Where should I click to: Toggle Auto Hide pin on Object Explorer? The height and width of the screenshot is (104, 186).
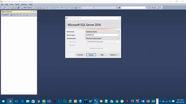click(x=34, y=12)
